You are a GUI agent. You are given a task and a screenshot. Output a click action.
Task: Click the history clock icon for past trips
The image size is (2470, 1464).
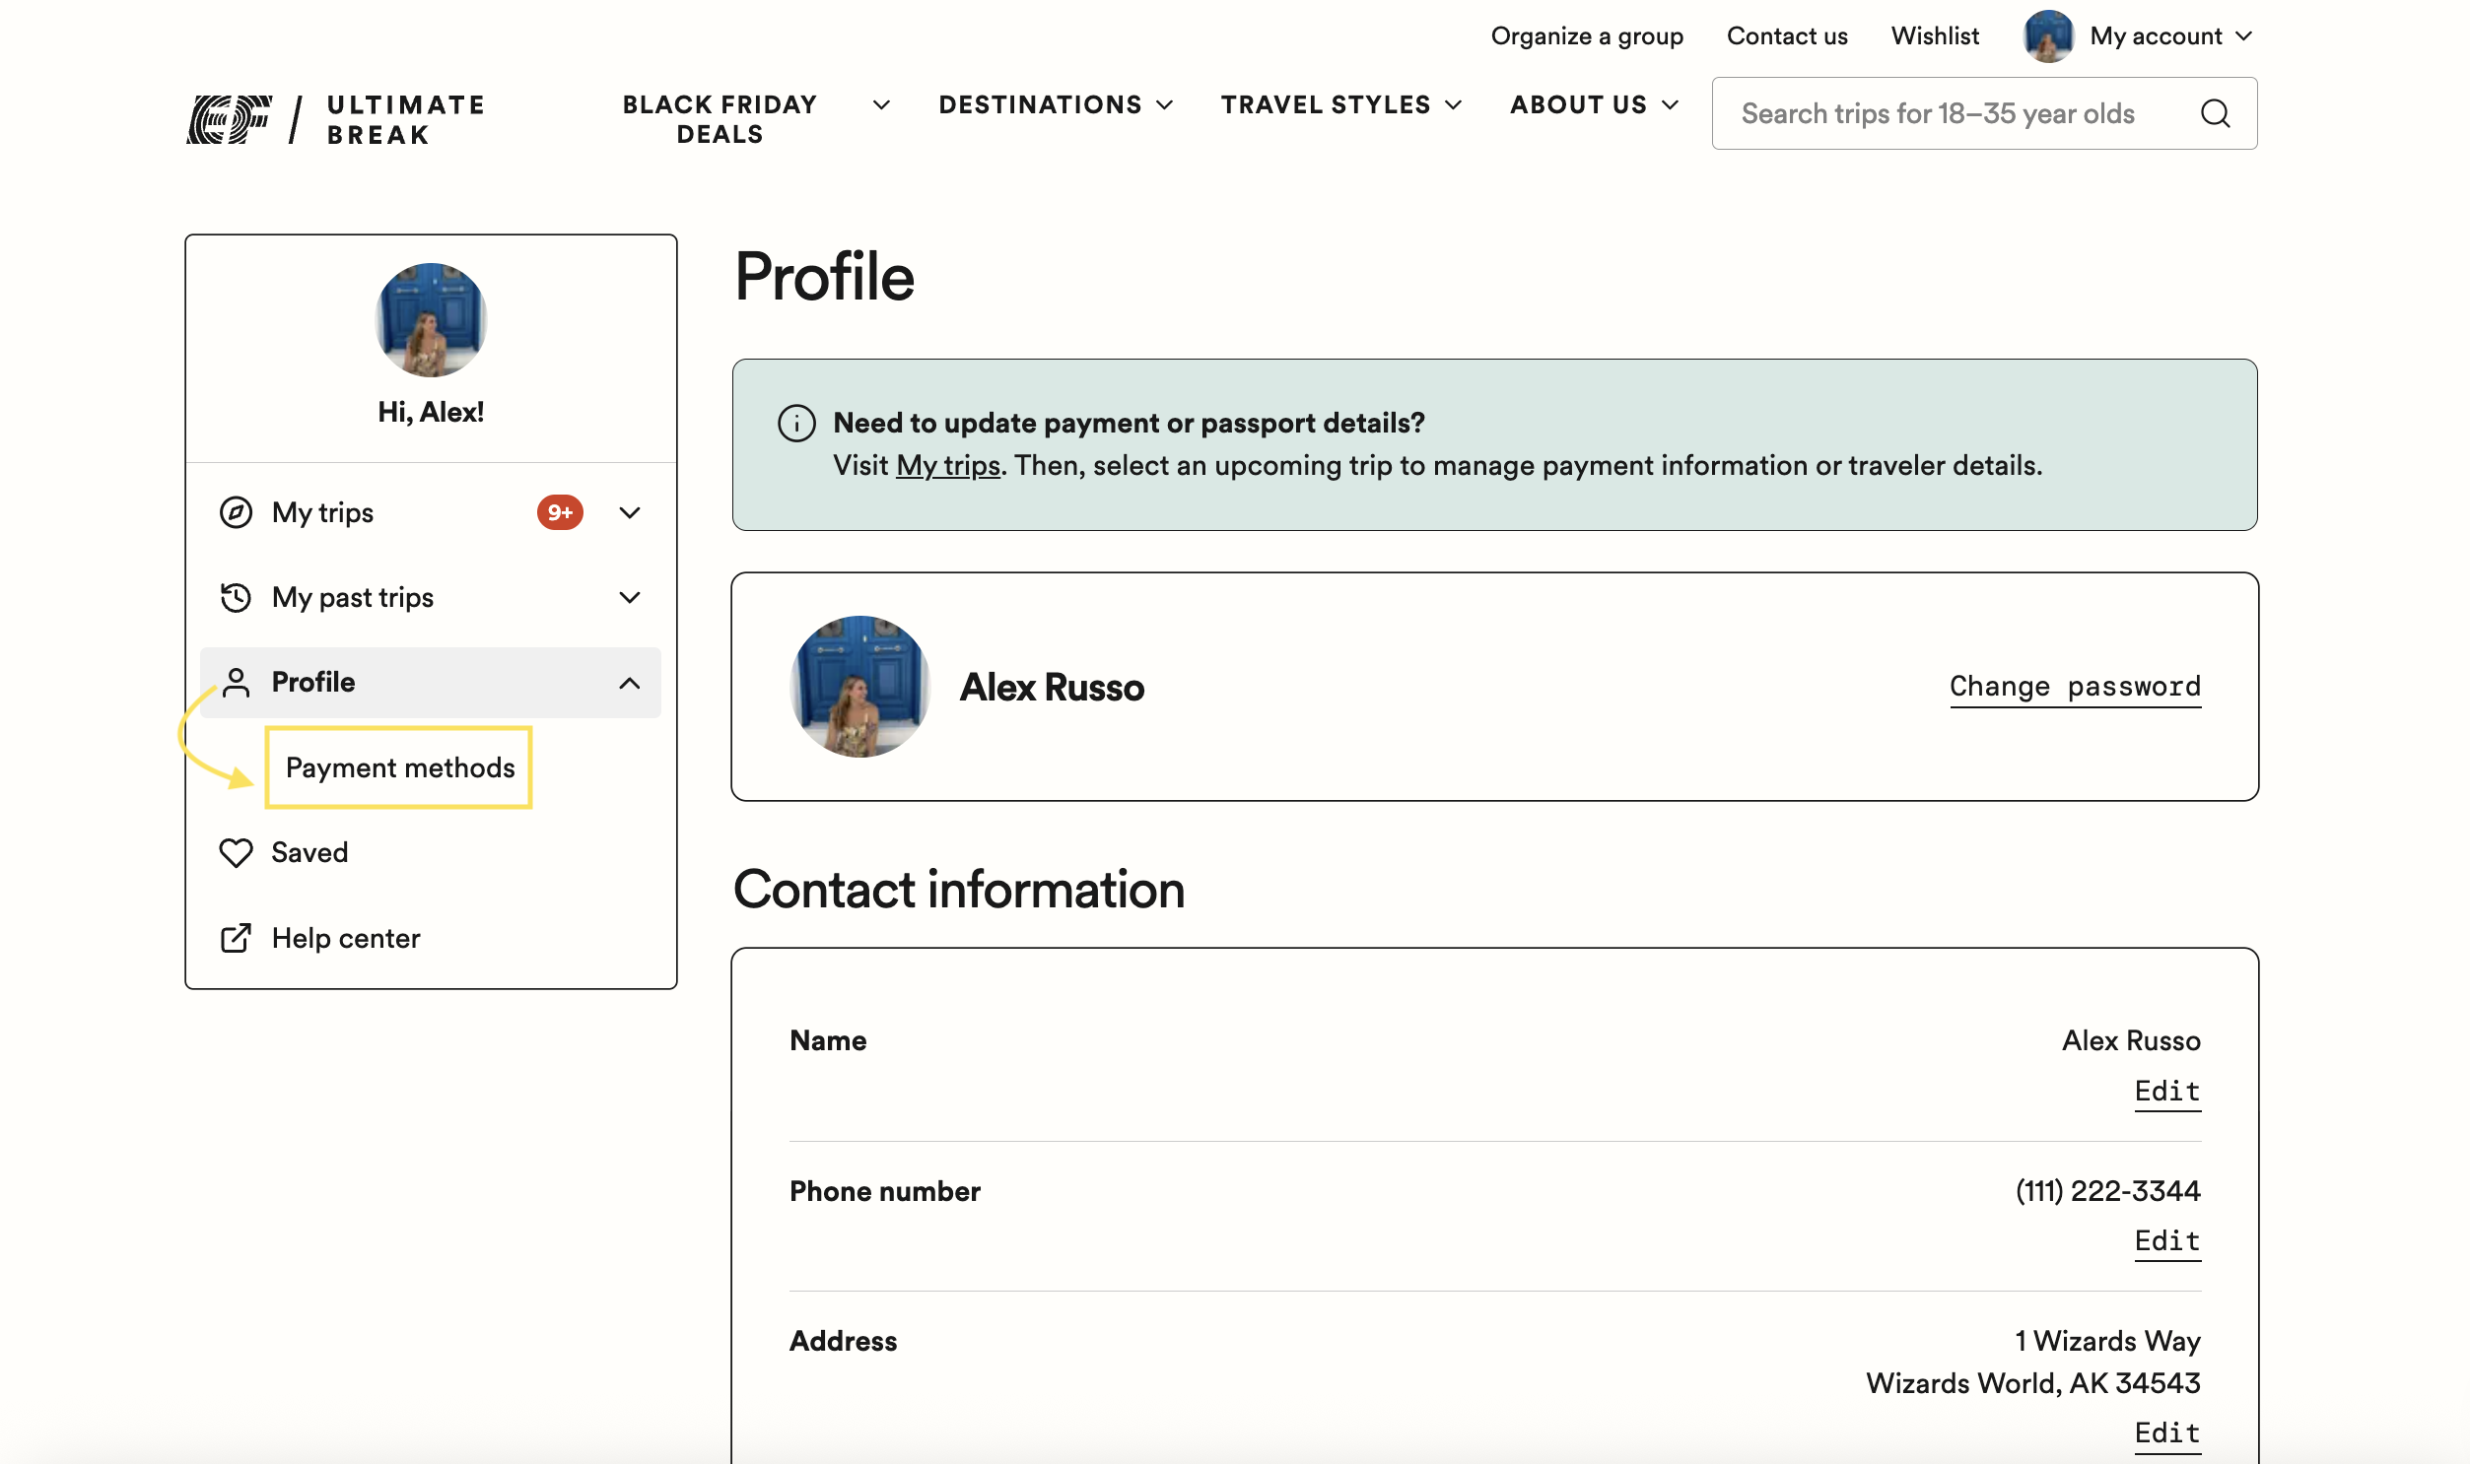coord(236,597)
